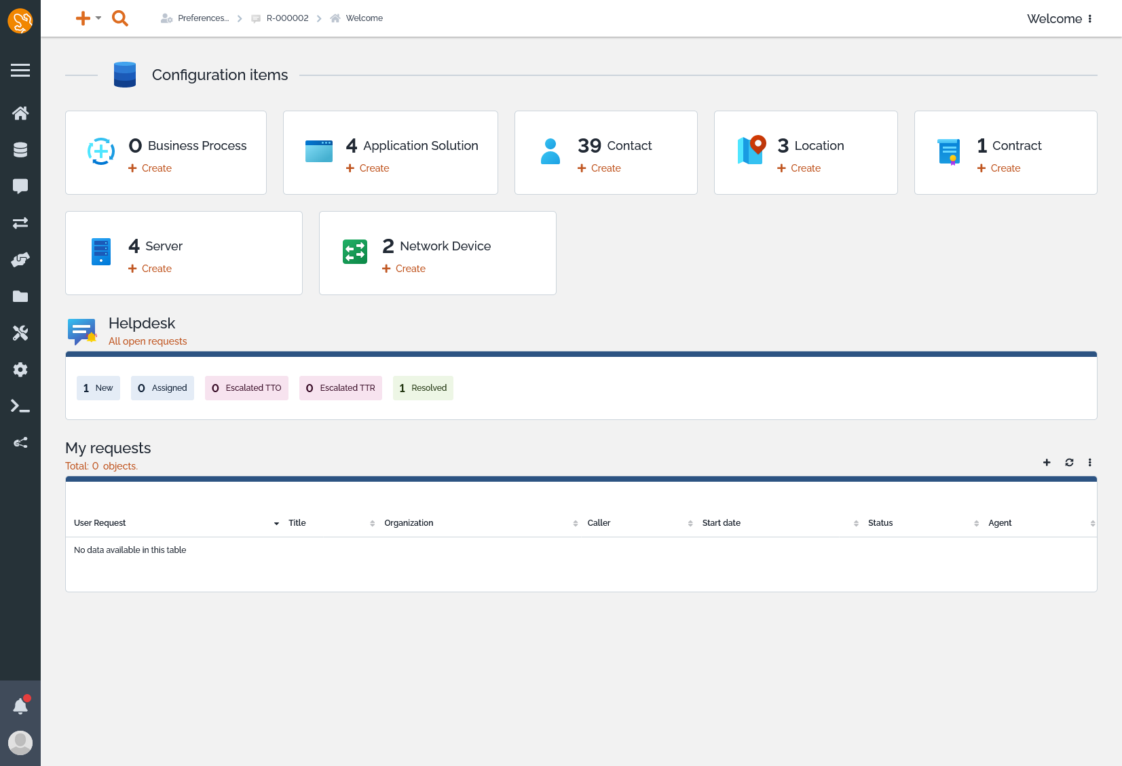The image size is (1122, 766).
Task: Open the global search magnifier icon
Action: [x=120, y=18]
